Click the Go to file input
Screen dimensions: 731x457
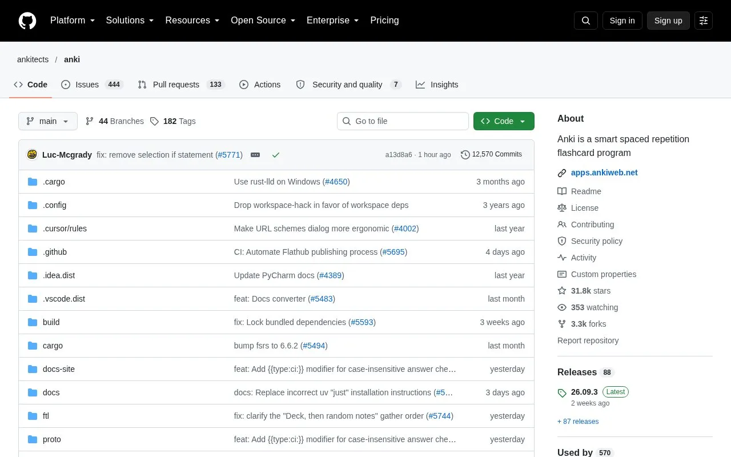[x=403, y=121]
